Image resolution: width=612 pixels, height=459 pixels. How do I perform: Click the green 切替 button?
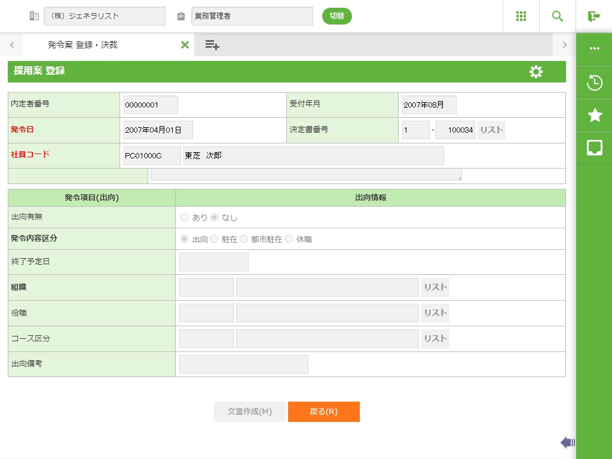click(x=336, y=16)
